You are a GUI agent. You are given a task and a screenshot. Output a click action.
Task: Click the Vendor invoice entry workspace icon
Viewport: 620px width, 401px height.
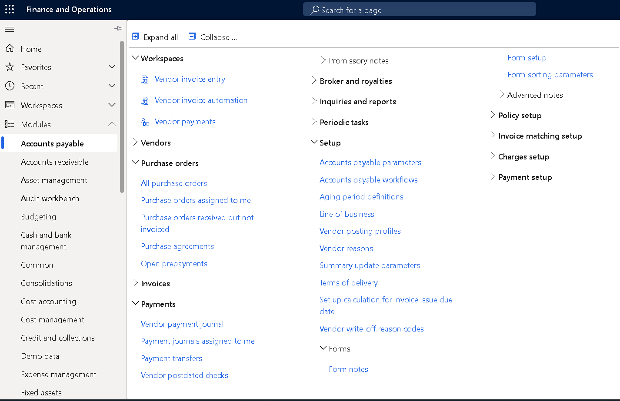pyautogui.click(x=145, y=79)
